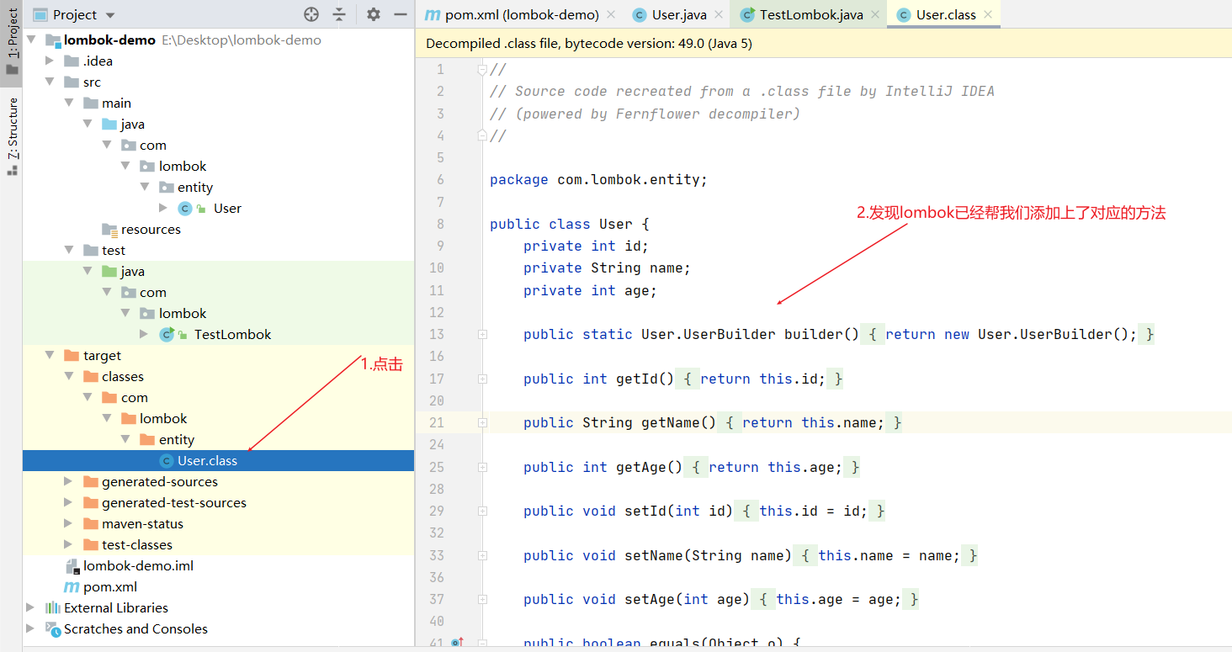
Task: Expand the generated-sources folder
Action: (x=69, y=481)
